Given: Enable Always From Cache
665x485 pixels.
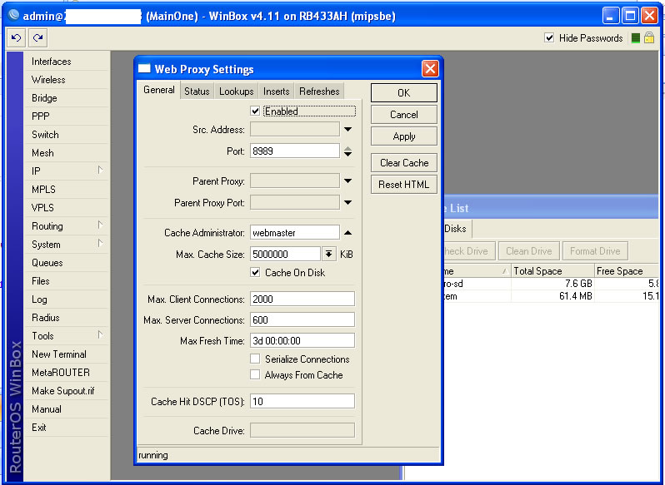Looking at the screenshot, I should click(x=255, y=374).
